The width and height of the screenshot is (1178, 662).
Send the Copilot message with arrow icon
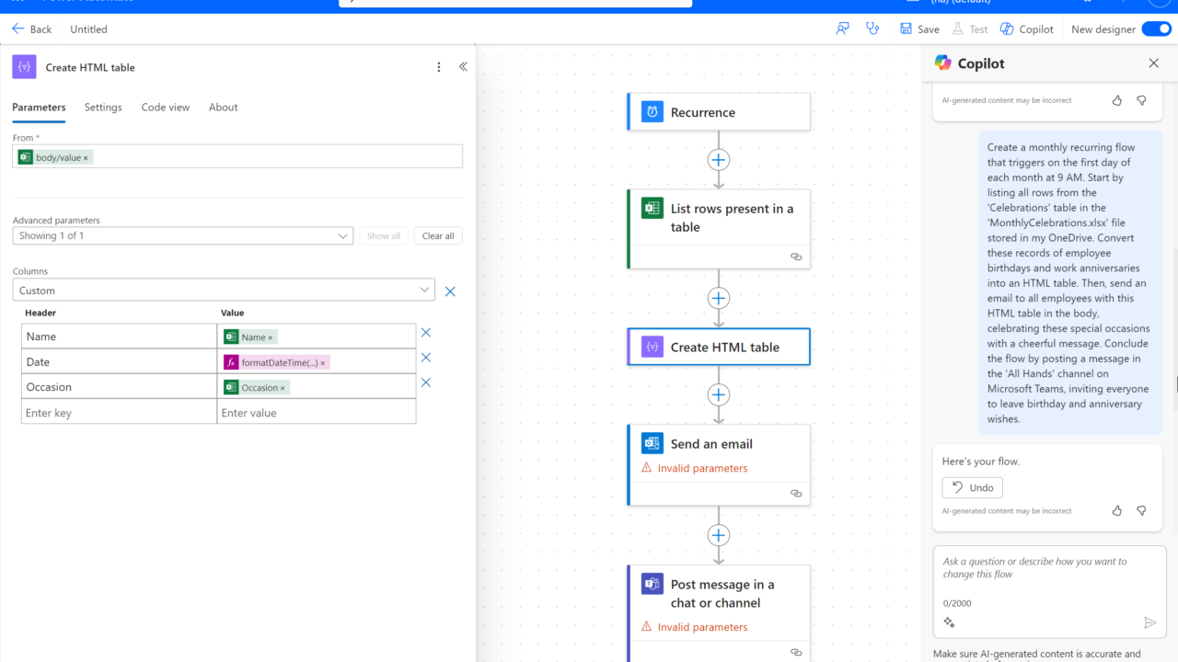pyautogui.click(x=1149, y=622)
